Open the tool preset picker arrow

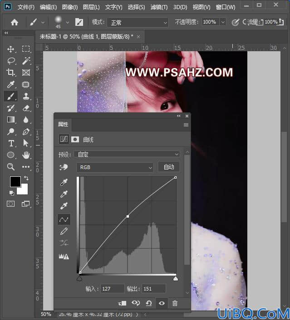click(43, 22)
